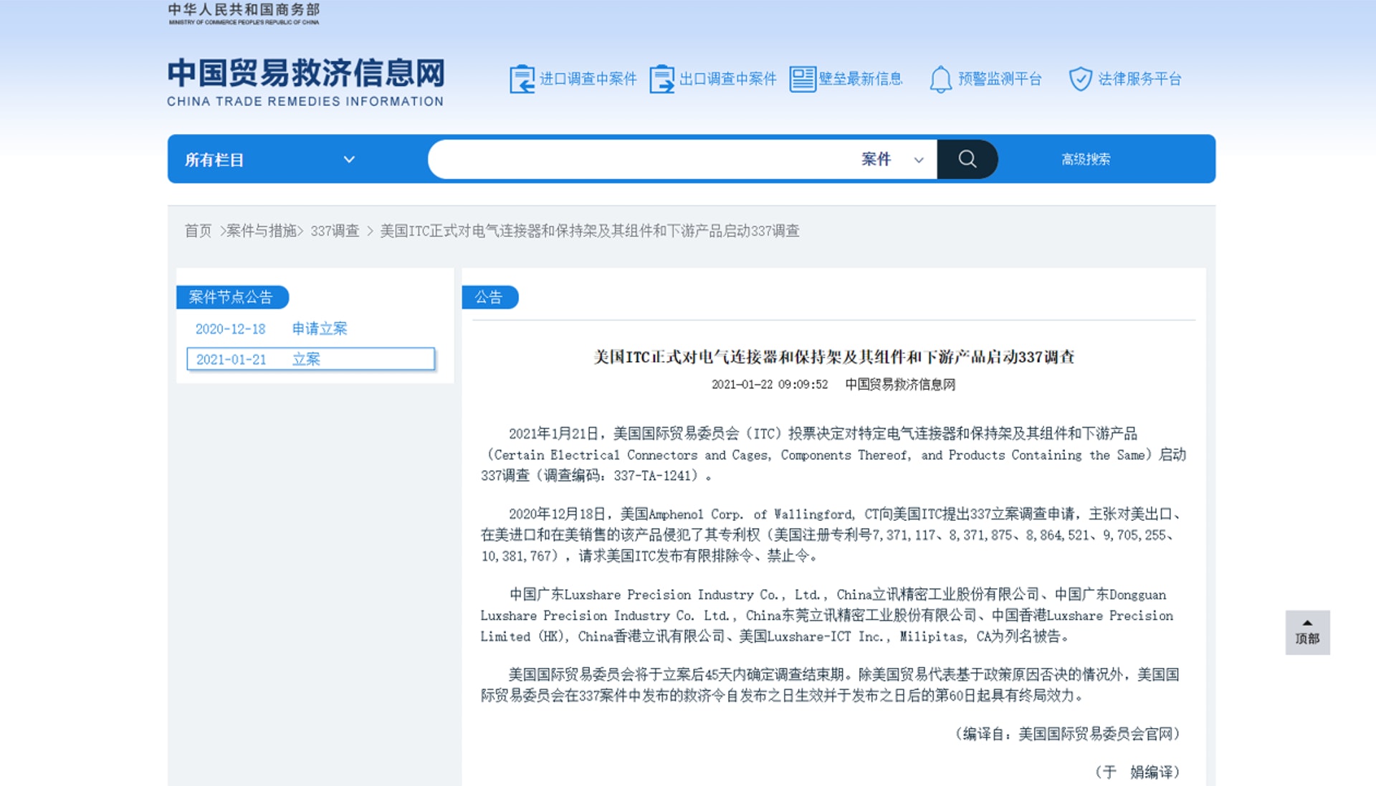Click the 中国贸易救济信息网 site logo
This screenshot has width=1376, height=786.
(x=306, y=82)
